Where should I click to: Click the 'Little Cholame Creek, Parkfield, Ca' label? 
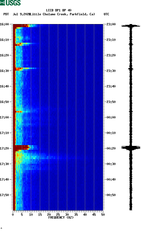coord(63,14)
